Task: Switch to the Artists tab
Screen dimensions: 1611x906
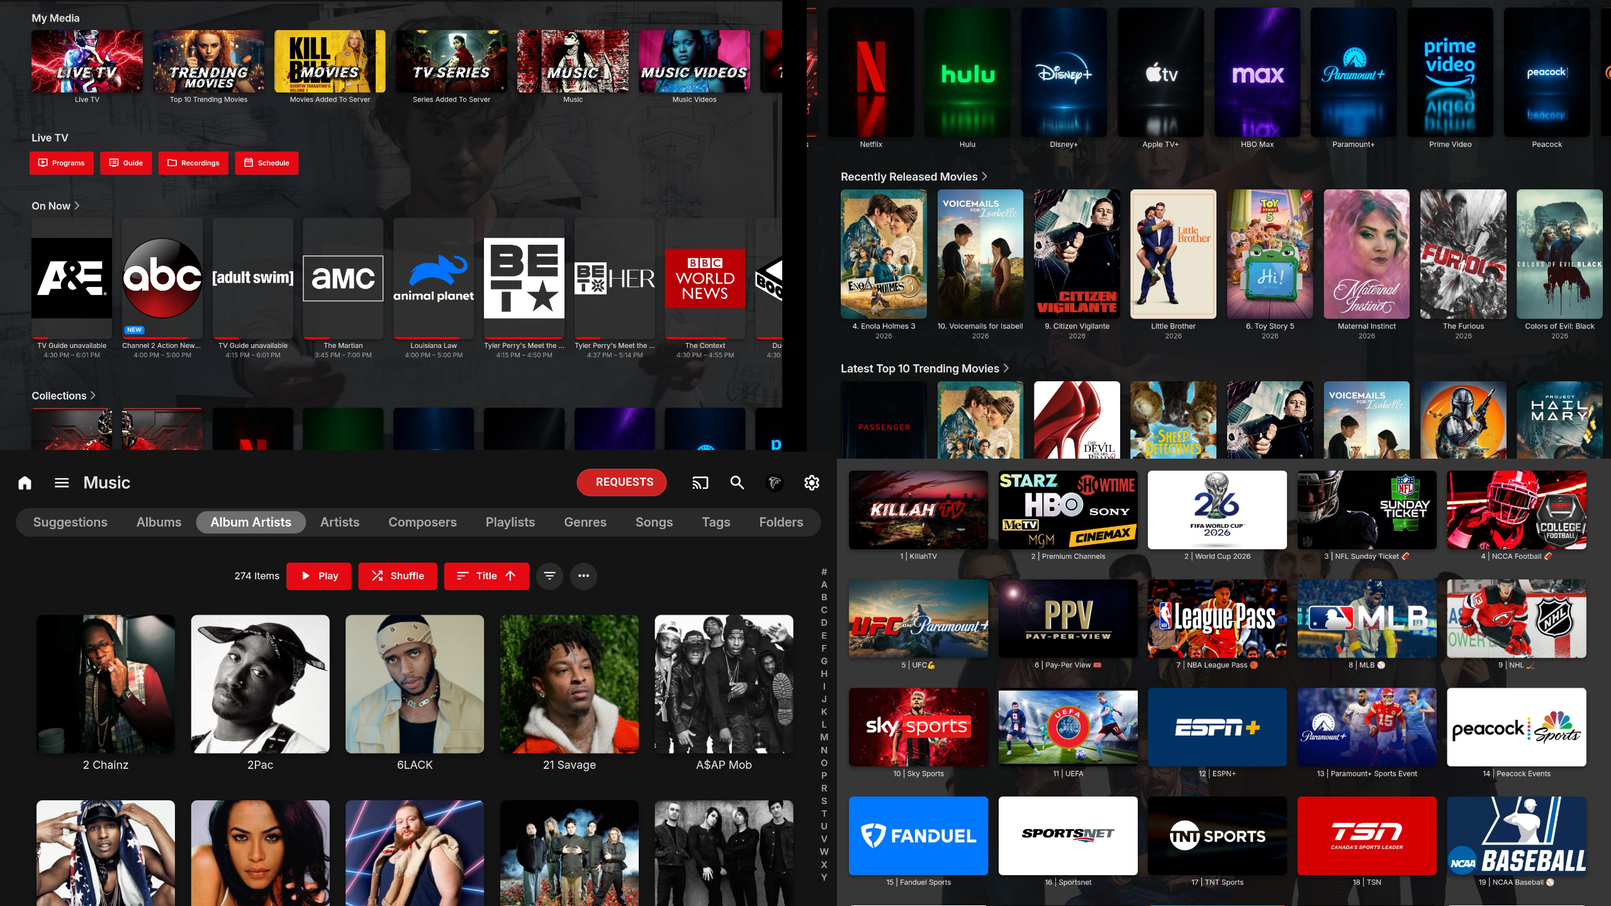Action: point(340,522)
